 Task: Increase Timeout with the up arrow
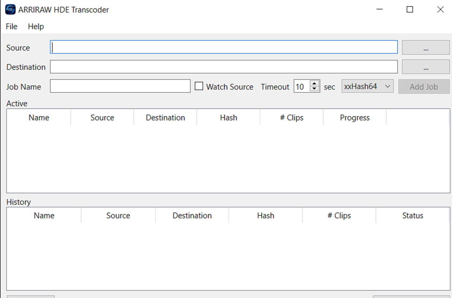click(315, 83)
